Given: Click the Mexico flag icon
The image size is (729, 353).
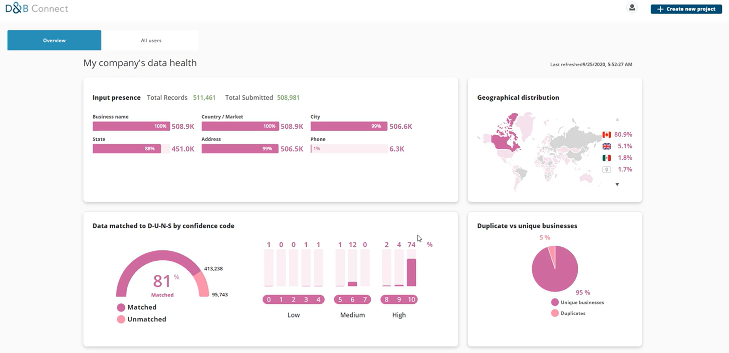Looking at the screenshot, I should [606, 158].
